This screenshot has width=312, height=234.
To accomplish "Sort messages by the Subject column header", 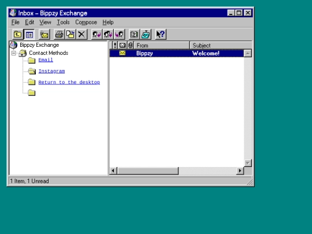I will point(221,46).
